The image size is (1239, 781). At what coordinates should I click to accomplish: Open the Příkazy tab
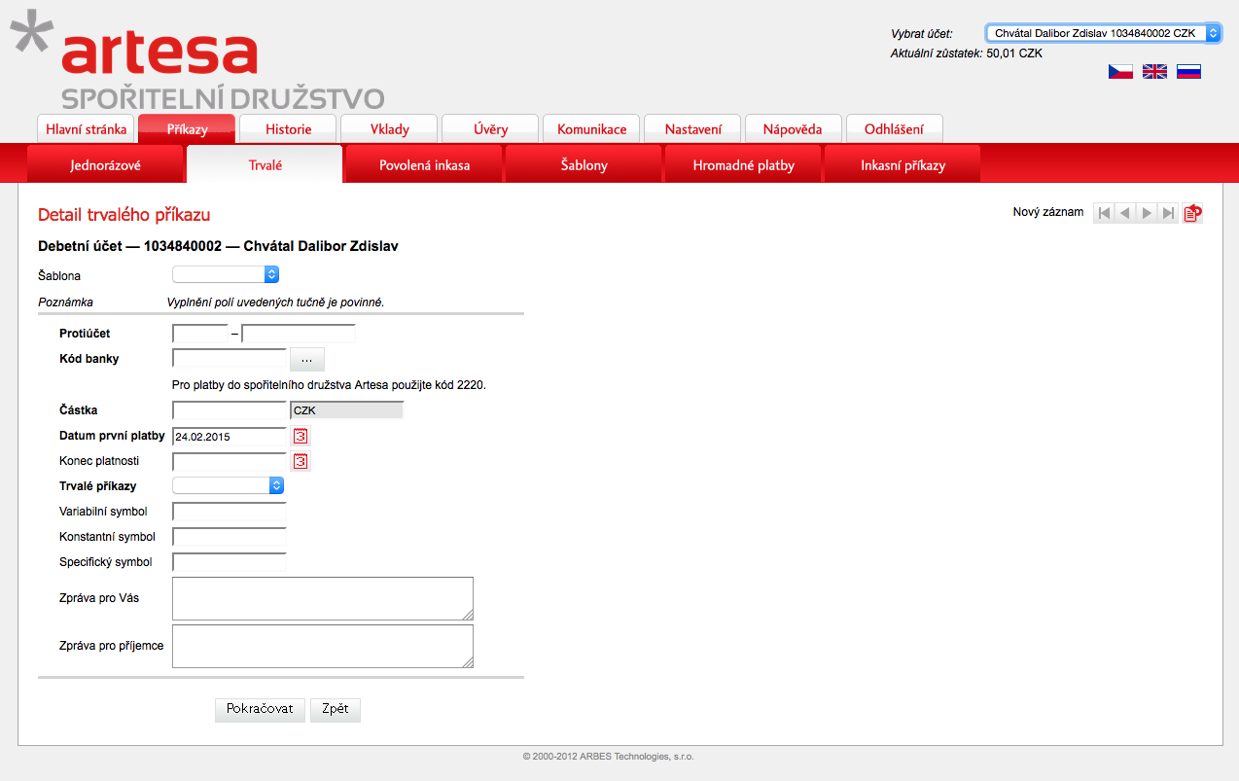(x=187, y=129)
